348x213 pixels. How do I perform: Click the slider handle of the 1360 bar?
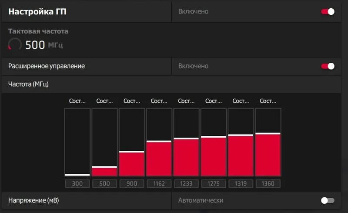(x=268, y=133)
